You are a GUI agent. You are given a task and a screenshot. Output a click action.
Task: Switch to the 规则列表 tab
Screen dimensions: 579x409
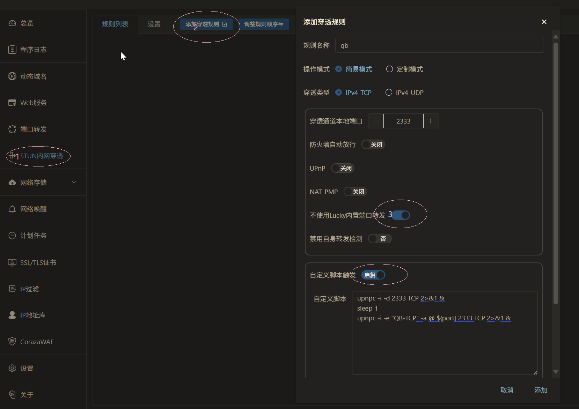click(x=115, y=24)
